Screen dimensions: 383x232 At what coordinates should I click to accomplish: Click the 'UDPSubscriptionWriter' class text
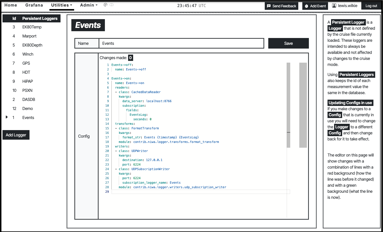coord(151,169)
